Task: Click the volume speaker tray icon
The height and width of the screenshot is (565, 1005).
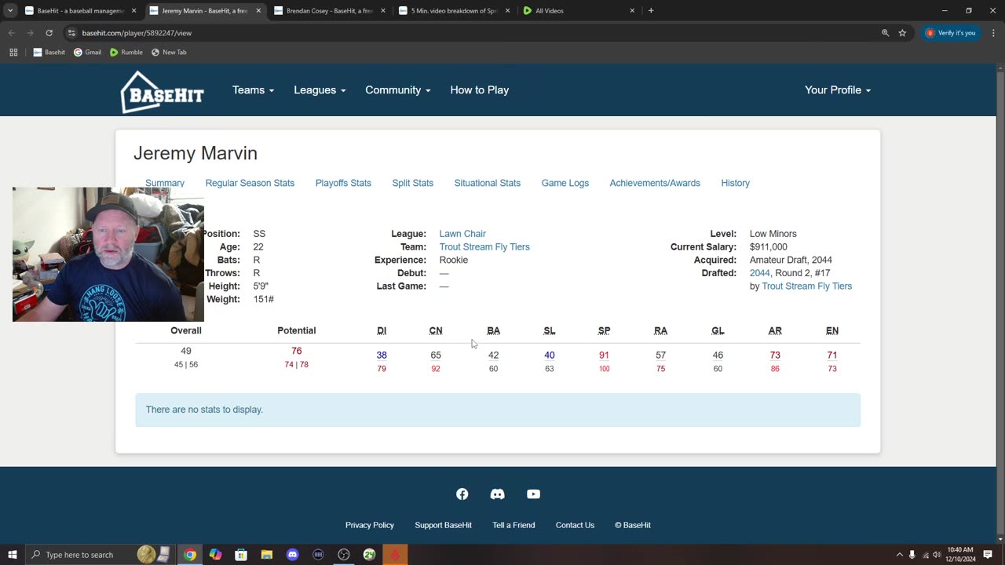Action: [x=937, y=555]
